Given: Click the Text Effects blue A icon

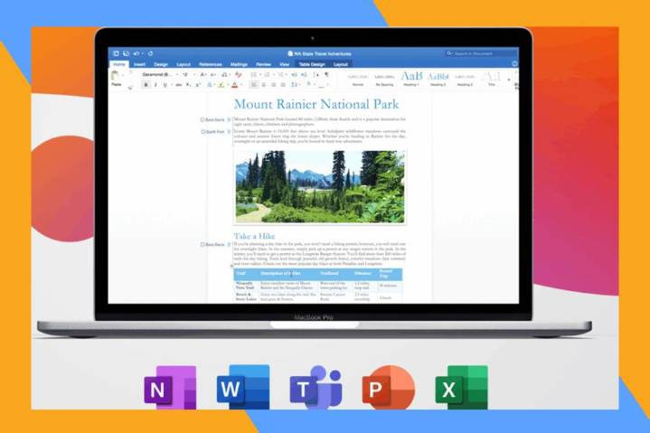Looking at the screenshot, I should coord(210,85).
